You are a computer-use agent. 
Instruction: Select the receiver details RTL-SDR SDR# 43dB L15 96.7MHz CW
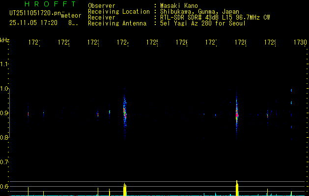tap(215, 18)
